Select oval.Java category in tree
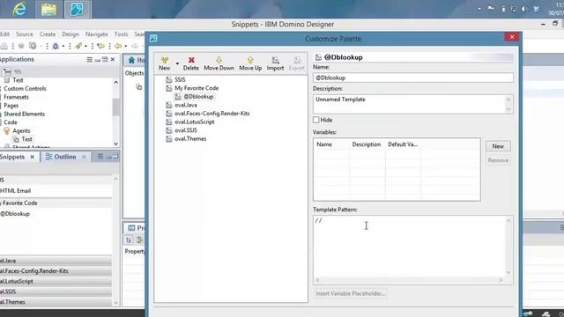This screenshot has height=317, width=564. (x=186, y=105)
